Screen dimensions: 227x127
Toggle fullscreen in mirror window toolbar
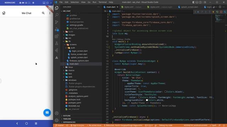click(29, 3)
